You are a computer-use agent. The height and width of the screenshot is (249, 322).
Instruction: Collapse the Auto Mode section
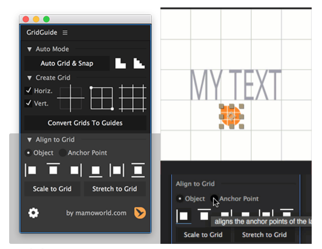[x=29, y=49]
